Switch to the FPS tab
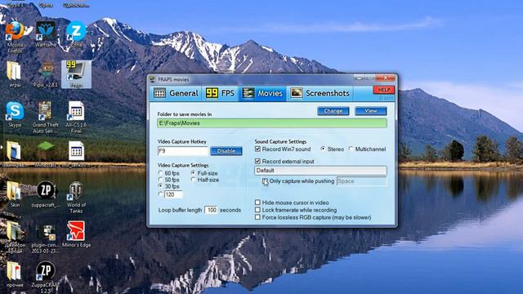 pos(220,93)
